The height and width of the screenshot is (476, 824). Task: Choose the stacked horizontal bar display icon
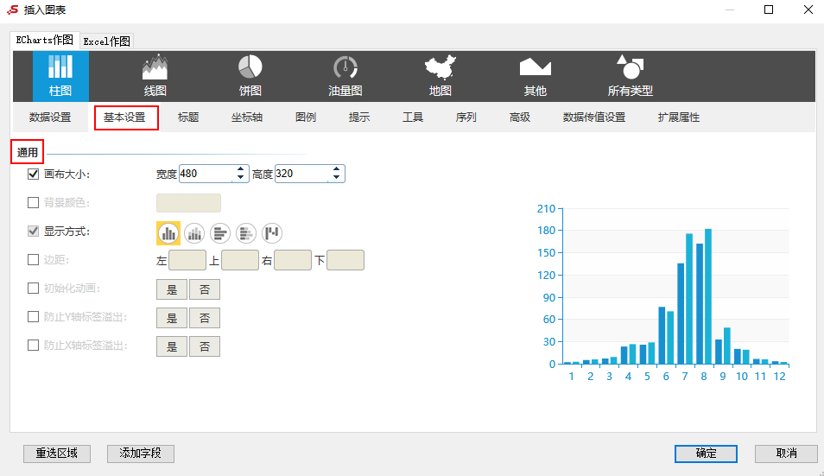(x=246, y=233)
